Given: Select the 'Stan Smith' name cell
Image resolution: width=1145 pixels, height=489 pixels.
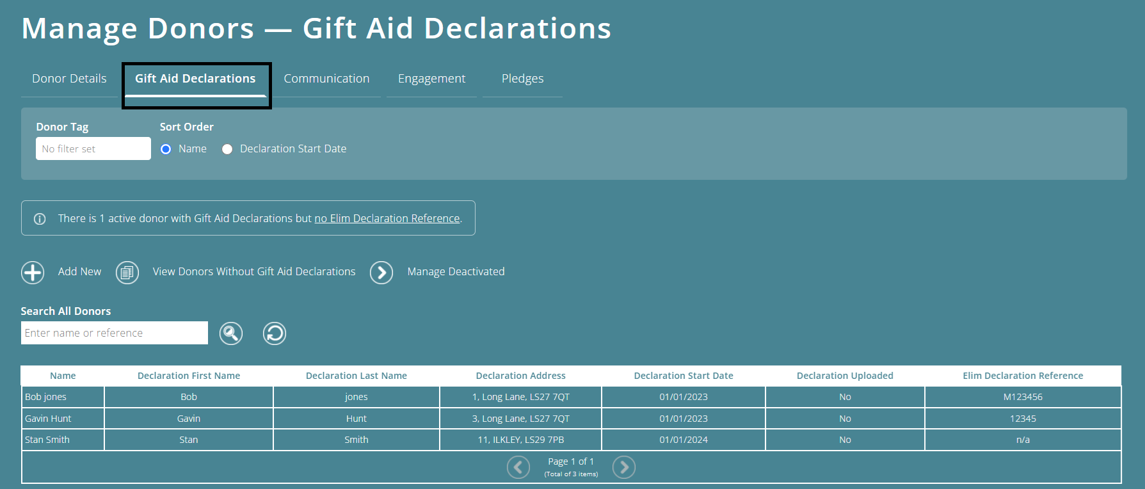Looking at the screenshot, I should click(x=63, y=440).
